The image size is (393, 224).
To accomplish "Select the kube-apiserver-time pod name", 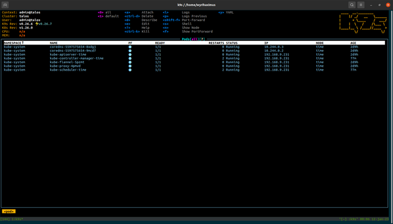I will (68, 54).
